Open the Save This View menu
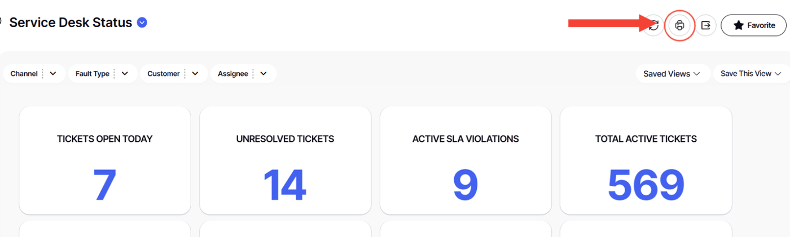This screenshot has height=237, width=790. tap(751, 74)
